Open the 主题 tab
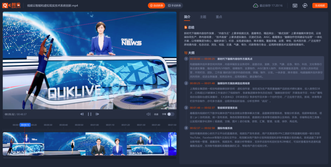 tap(203, 17)
